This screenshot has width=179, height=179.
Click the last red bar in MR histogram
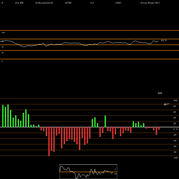159,129
